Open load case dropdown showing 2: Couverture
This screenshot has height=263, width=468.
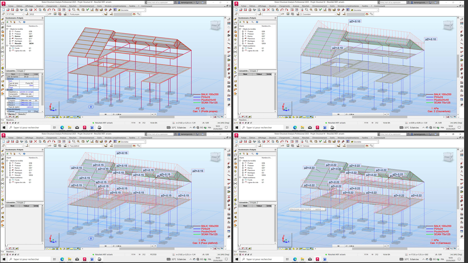335,14
